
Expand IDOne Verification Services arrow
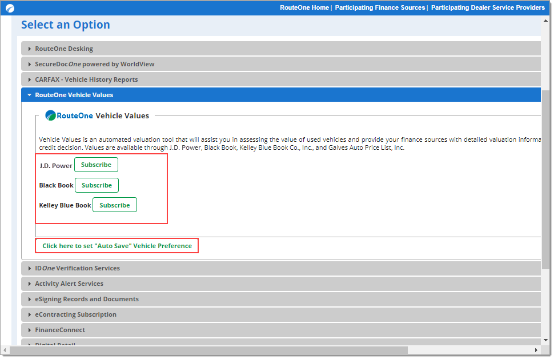29,269
